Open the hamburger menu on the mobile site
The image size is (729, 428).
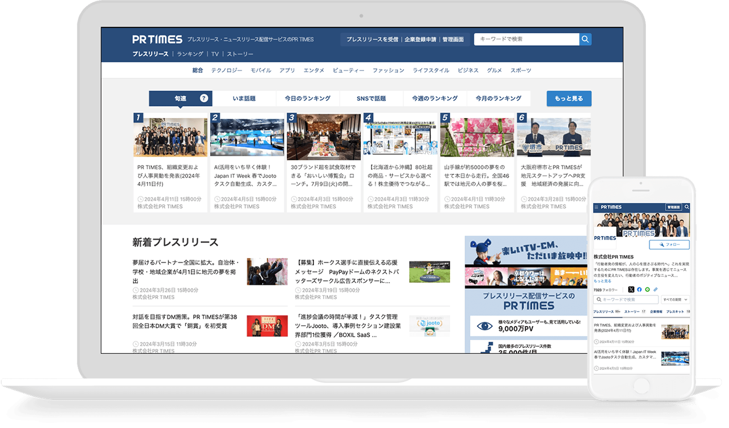tap(596, 207)
